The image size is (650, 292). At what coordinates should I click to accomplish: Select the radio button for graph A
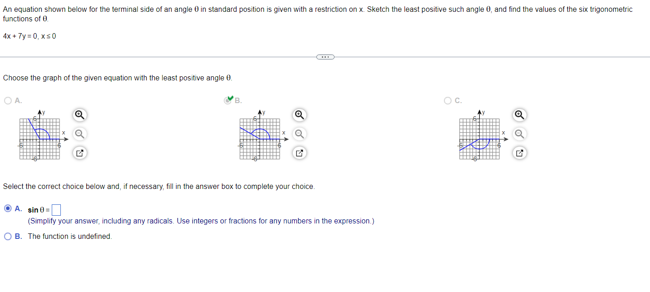click(x=7, y=101)
